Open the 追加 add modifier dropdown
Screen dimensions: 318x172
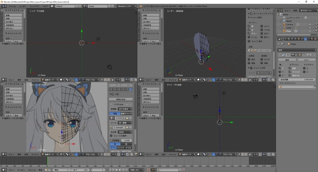(x=297, y=50)
